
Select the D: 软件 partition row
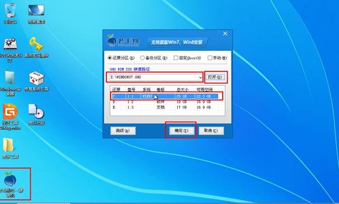pyautogui.click(x=165, y=102)
